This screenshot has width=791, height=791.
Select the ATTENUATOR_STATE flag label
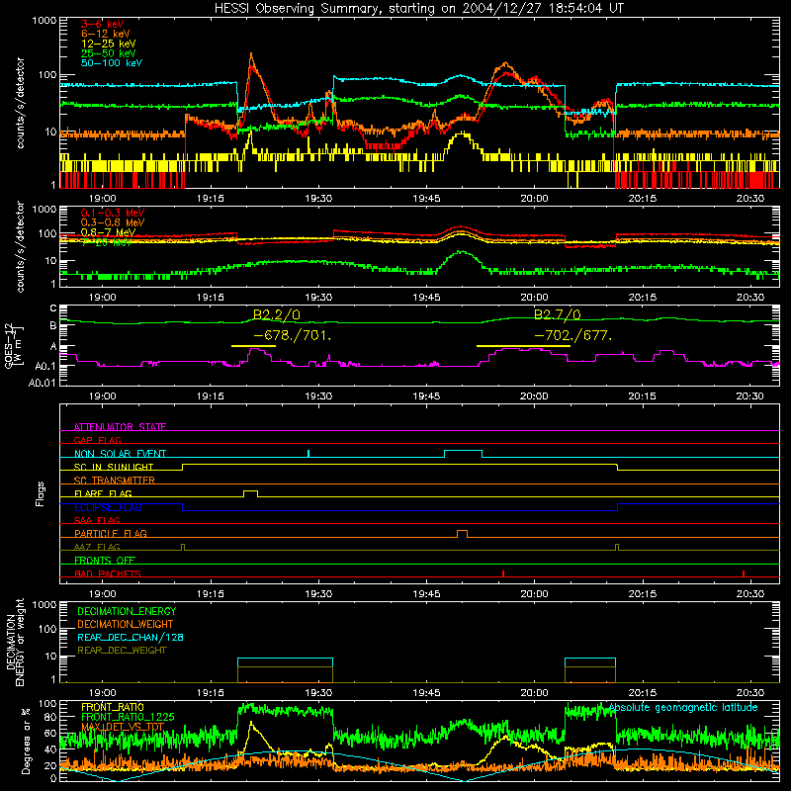(x=120, y=427)
